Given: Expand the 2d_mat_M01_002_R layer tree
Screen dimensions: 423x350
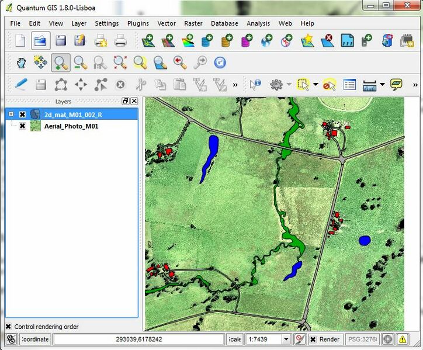Looking at the screenshot, I should click(x=11, y=115).
